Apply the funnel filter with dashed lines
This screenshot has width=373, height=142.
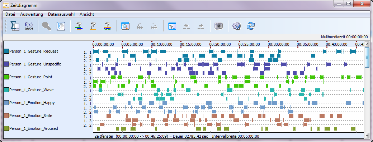point(108,26)
